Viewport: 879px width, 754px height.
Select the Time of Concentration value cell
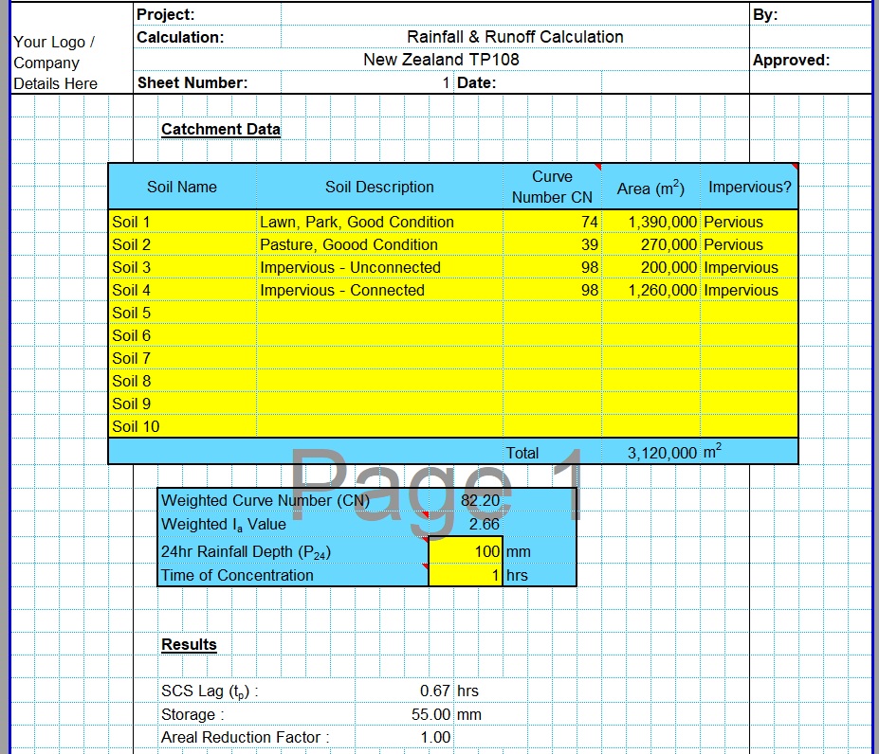click(466, 575)
